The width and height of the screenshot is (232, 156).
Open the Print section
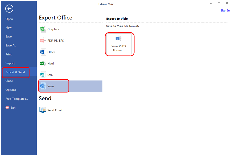coord(8,54)
